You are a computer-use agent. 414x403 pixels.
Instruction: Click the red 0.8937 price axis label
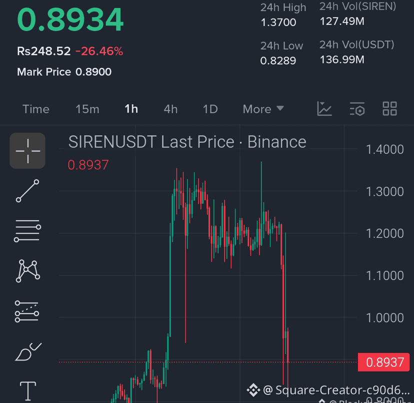point(383,362)
